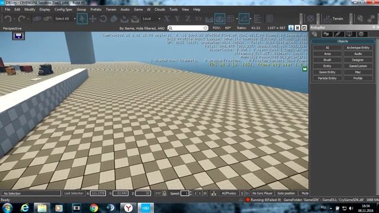Open the File menu

8,9
